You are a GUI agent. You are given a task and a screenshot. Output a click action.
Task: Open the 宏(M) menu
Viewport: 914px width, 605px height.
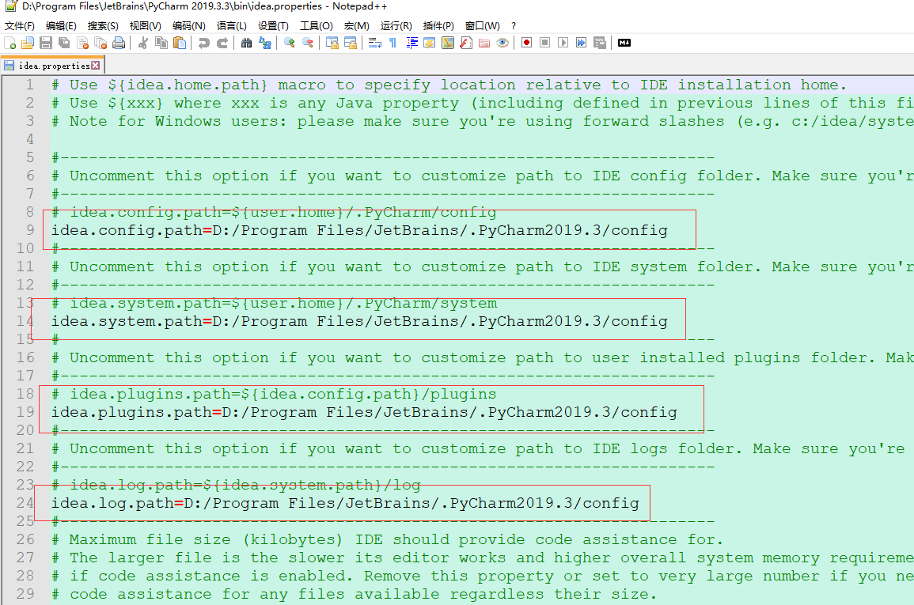tap(357, 25)
